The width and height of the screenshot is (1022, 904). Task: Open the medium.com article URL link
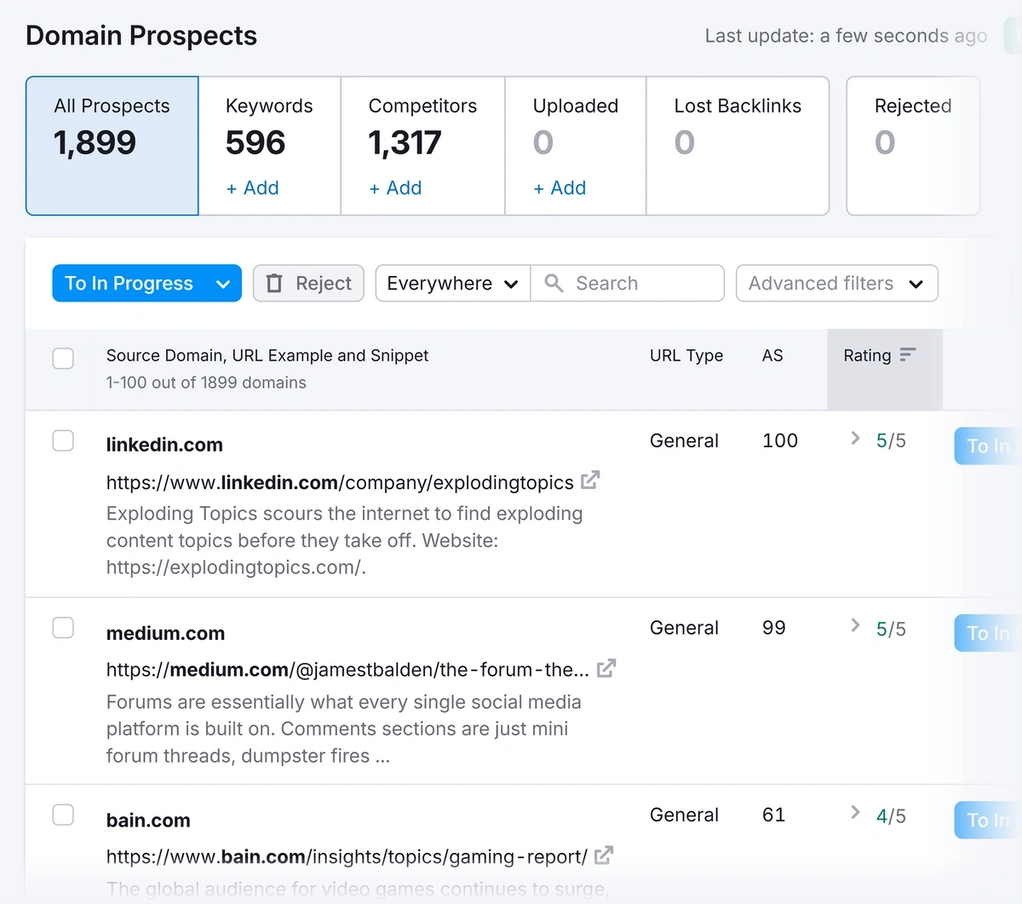click(x=347, y=670)
